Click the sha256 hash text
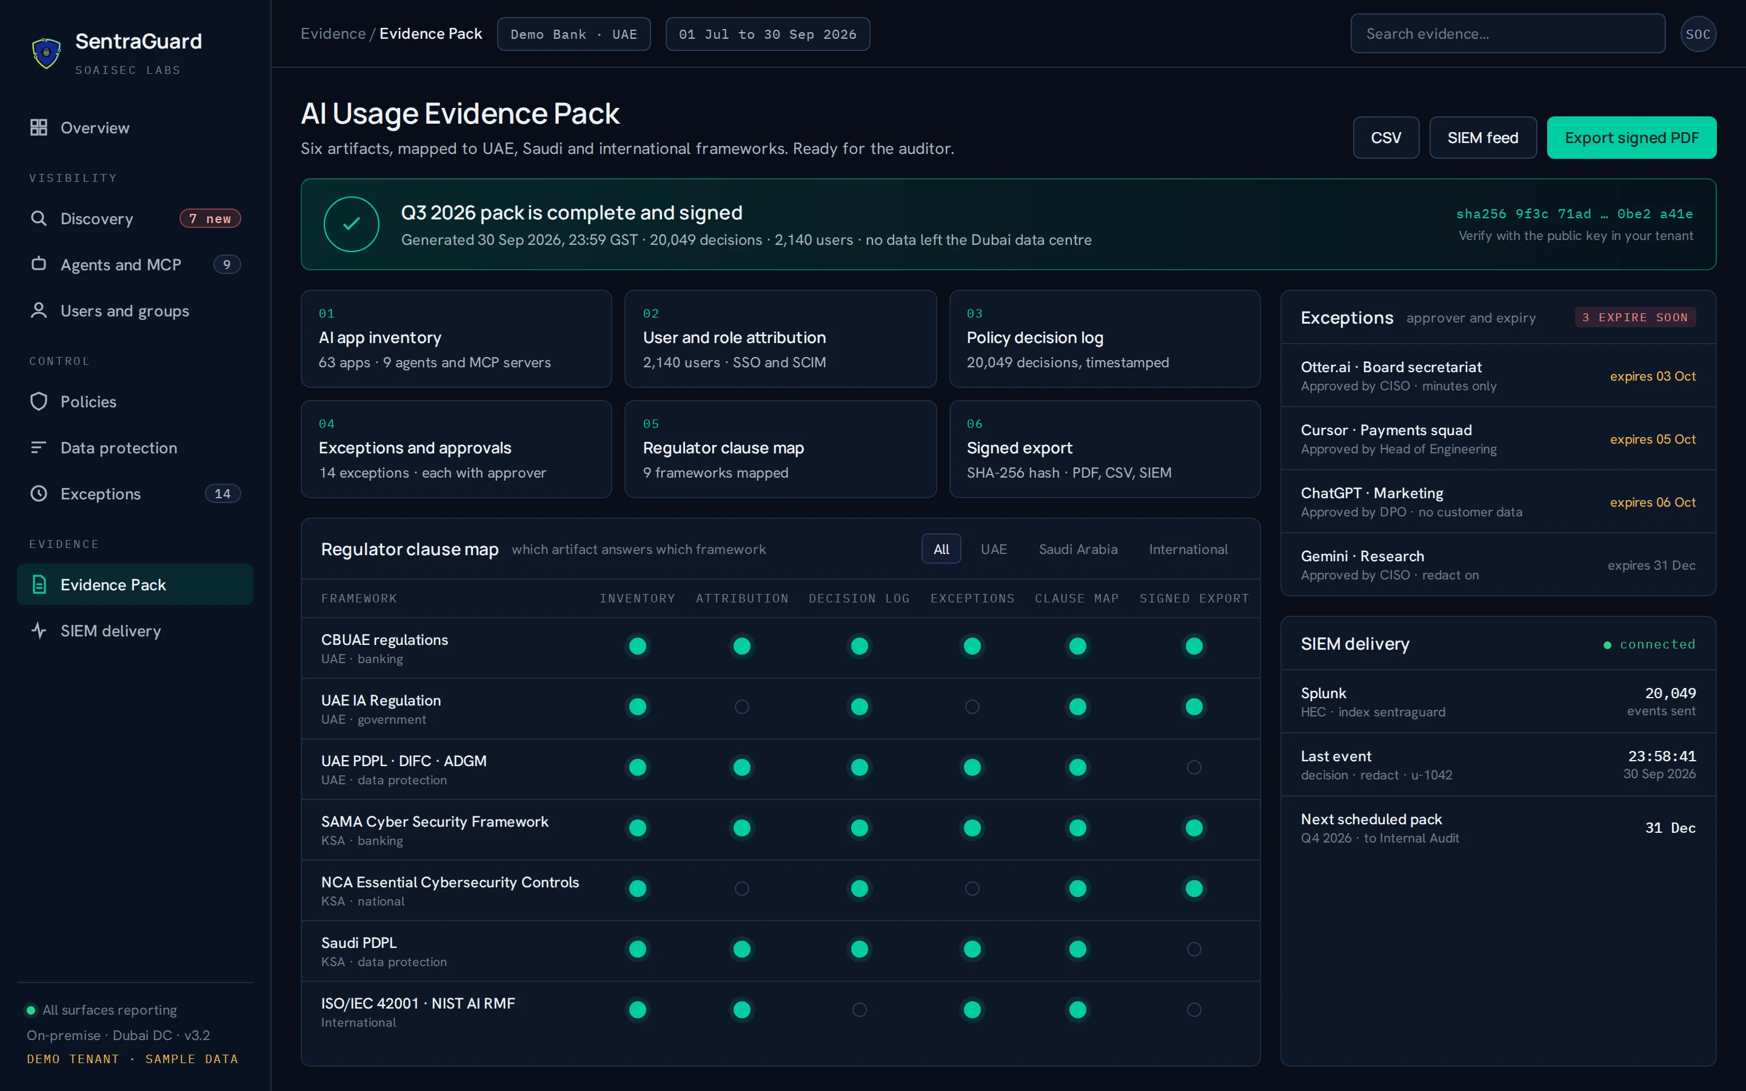The width and height of the screenshot is (1746, 1091). pos(1574,213)
